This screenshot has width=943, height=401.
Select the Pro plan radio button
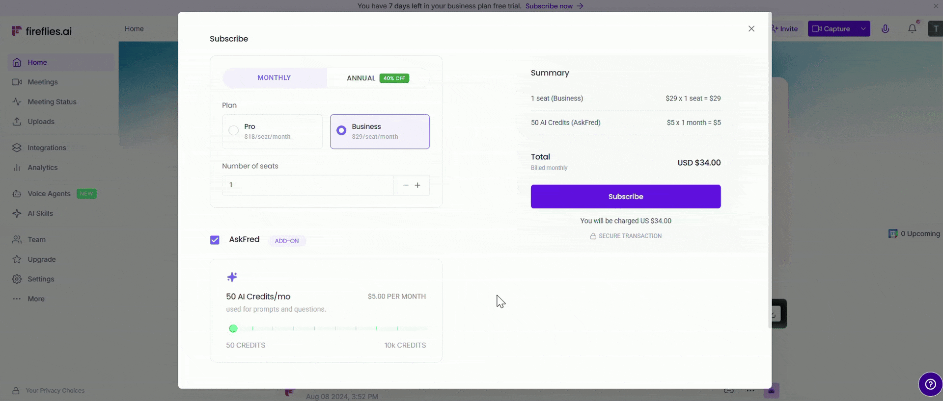point(234,130)
